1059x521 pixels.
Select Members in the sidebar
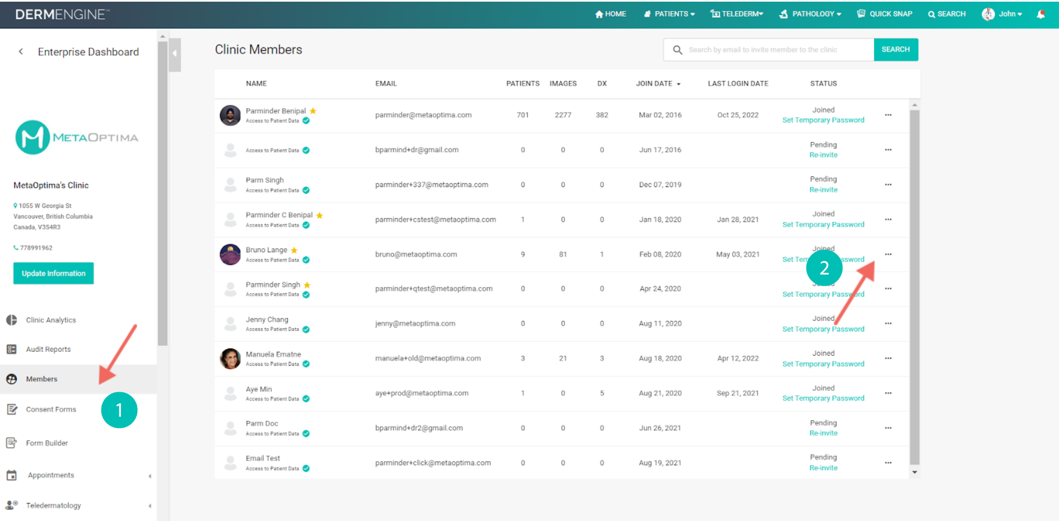78,379
